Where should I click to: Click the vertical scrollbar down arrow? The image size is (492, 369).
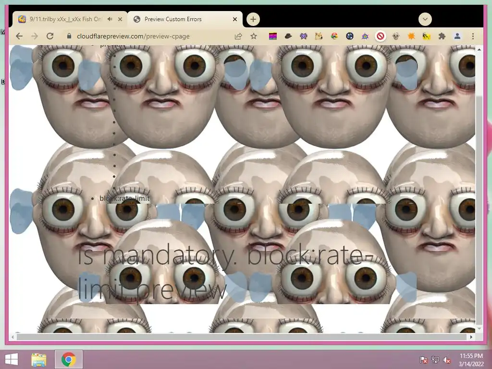(x=479, y=329)
